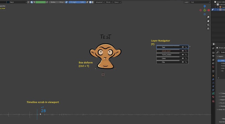Image resolution: width=225 pixels, height=124 pixels.
Task: Open the Stroke dropdown
Action: (x=109, y=2)
